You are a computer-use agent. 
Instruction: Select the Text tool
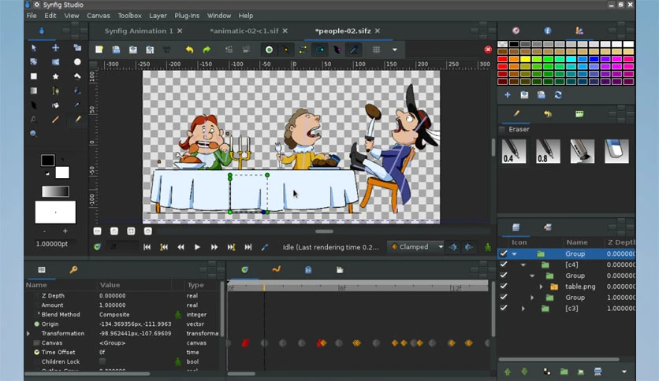point(34,120)
